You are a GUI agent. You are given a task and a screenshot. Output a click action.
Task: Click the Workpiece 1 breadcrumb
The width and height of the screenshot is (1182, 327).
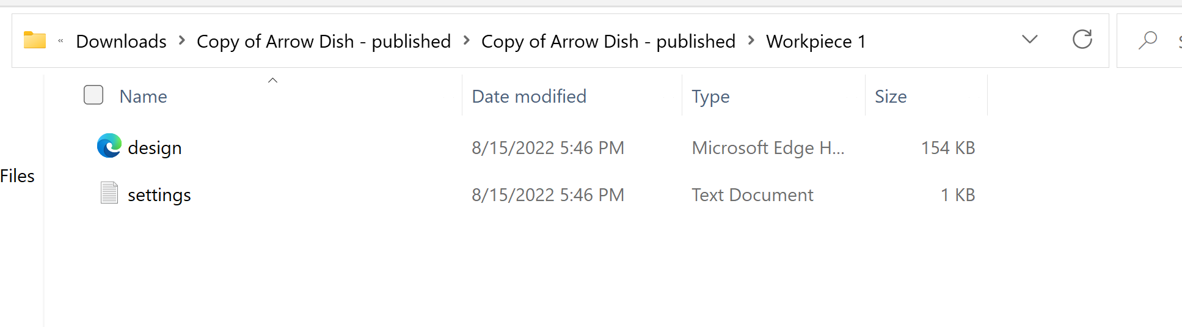(x=815, y=41)
